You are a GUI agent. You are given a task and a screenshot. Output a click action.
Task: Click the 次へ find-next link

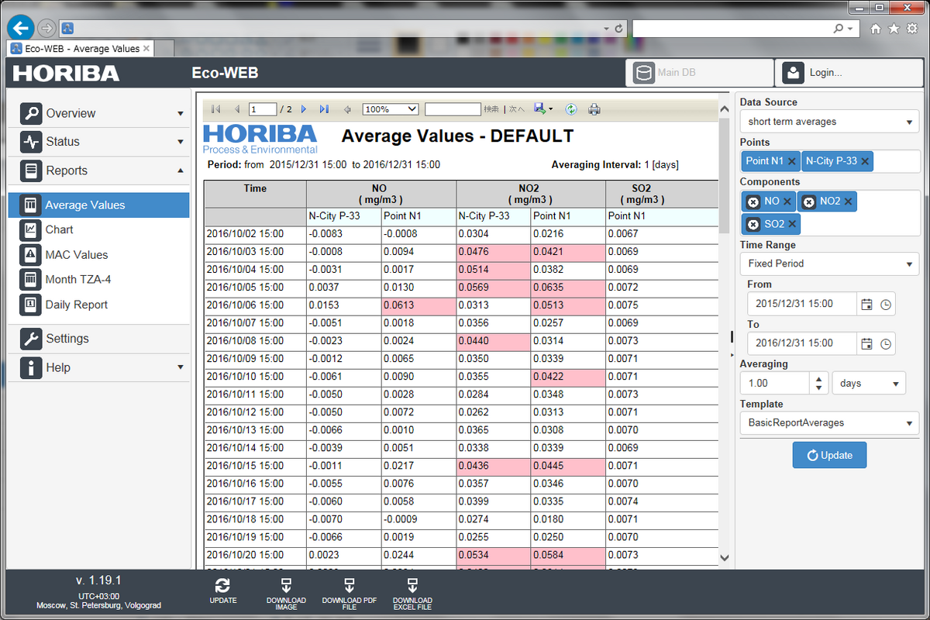tap(517, 109)
